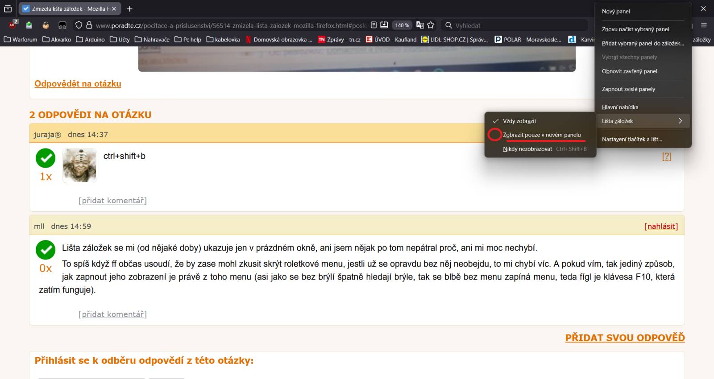Toggle reader view icon in address bar
Screen dimensions: 714x379
[374, 25]
